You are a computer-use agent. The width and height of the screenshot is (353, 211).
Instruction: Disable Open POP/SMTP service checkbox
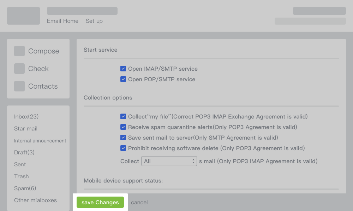(123, 79)
